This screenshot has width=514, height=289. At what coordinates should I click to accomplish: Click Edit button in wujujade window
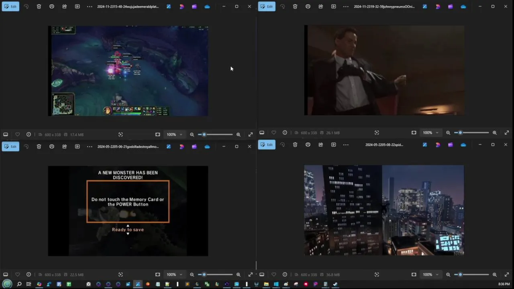tap(10, 6)
